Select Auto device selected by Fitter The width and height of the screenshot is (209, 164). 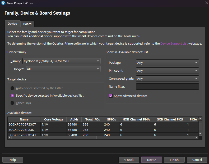(12, 88)
